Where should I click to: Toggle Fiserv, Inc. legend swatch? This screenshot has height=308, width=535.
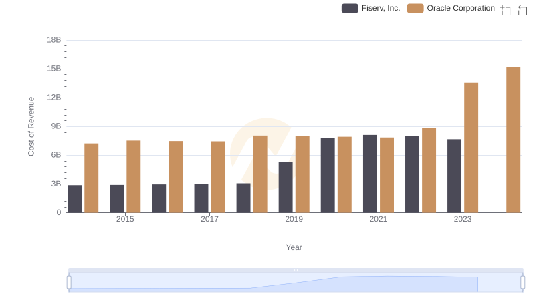point(350,8)
